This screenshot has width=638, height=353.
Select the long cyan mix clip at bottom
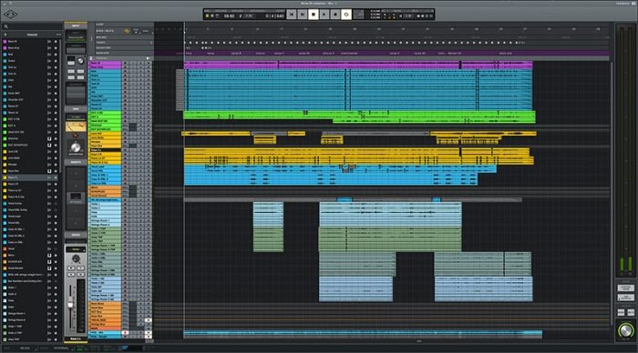tap(363, 334)
